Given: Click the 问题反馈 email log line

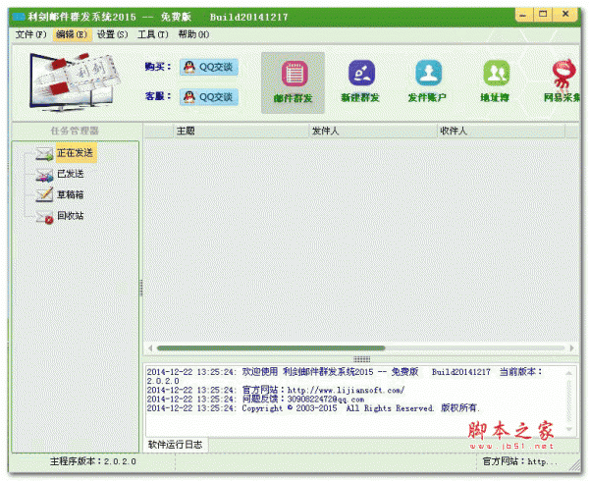Looking at the screenshot, I should (x=255, y=400).
